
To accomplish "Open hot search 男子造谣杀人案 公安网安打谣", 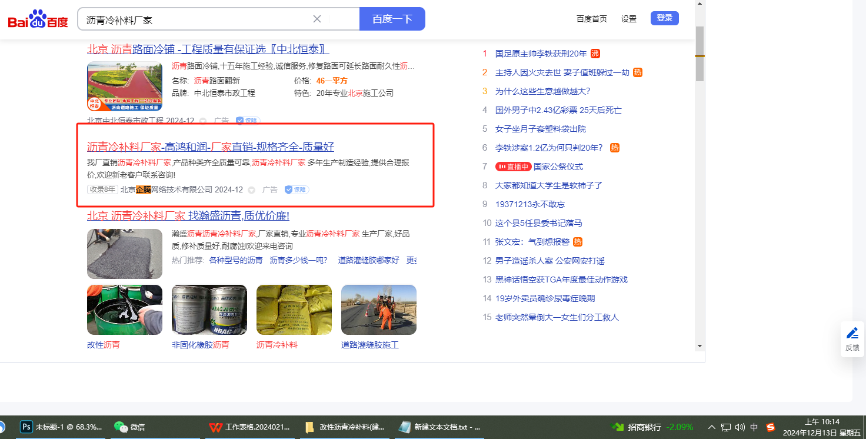I will 550,261.
